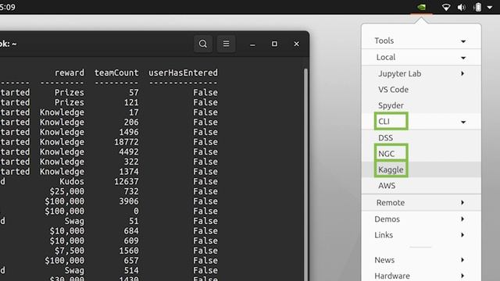Launch VS Code from the menu

click(x=421, y=90)
